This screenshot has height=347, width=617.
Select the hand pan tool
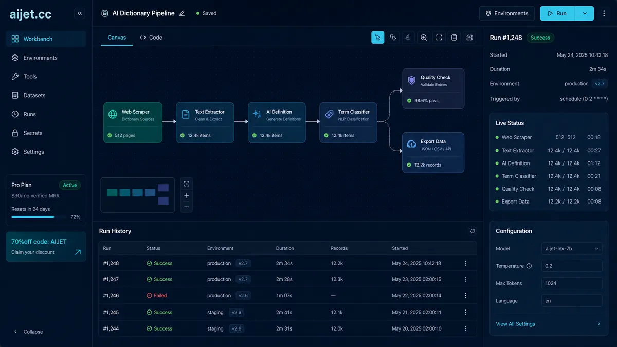(x=408, y=37)
